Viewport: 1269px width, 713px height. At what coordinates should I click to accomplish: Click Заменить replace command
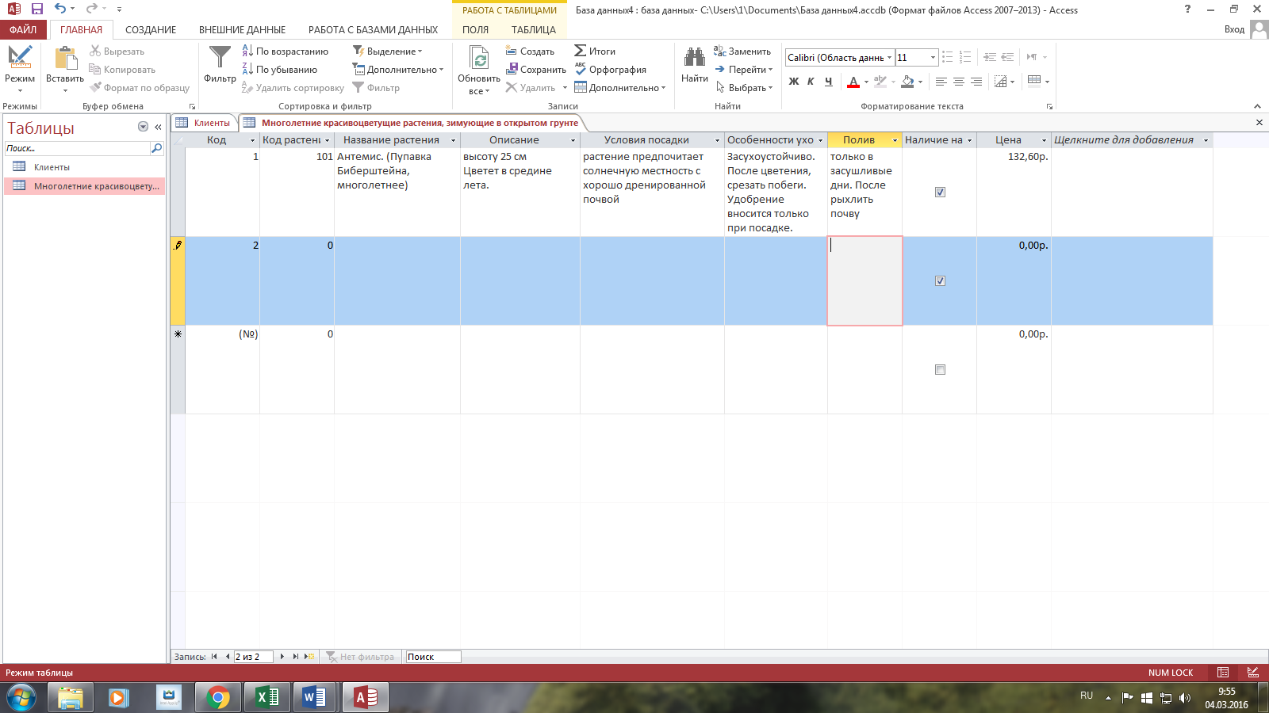pos(742,51)
